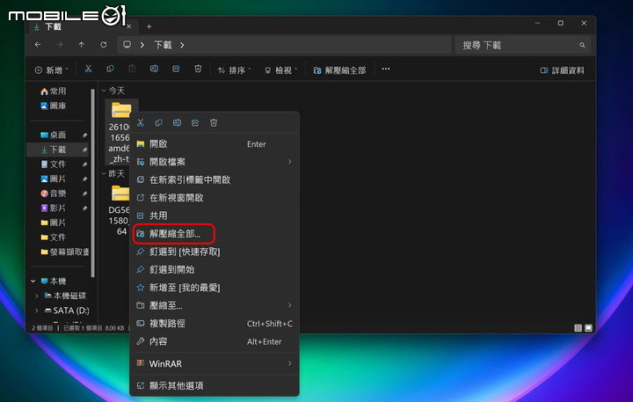
Task: Click 下載 breadcrumb in address bar
Action: (x=164, y=45)
